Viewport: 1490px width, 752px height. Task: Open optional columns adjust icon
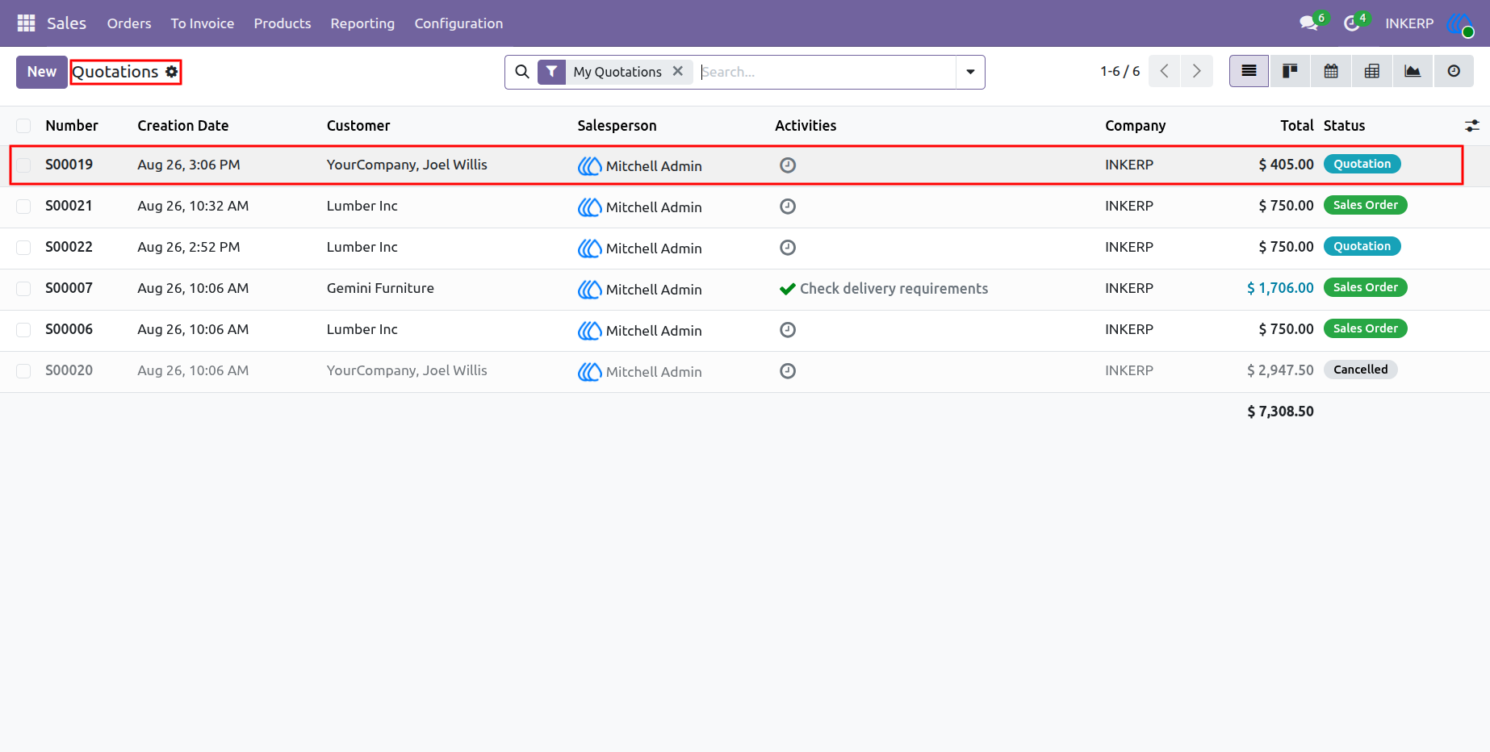click(1472, 126)
